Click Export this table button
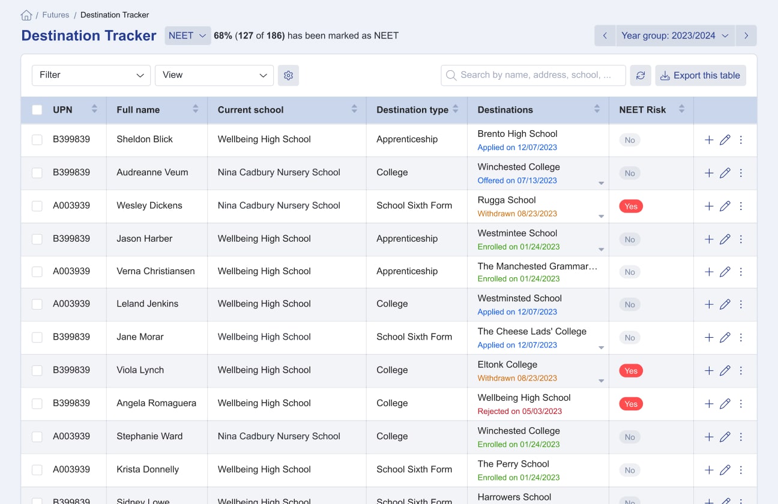This screenshot has width=778, height=504. point(701,76)
